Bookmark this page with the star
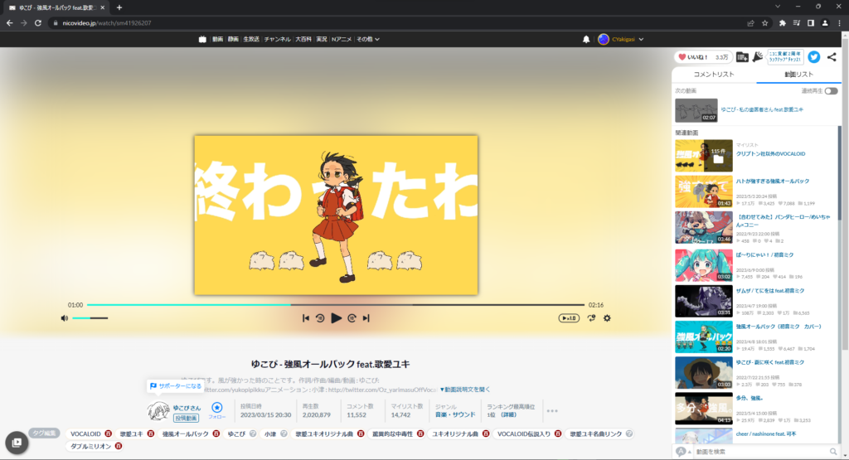 click(x=764, y=23)
